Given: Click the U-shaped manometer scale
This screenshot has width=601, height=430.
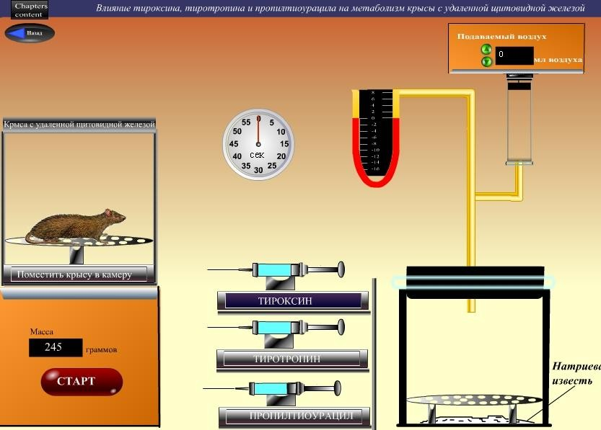Looking at the screenshot, I should click(377, 133).
